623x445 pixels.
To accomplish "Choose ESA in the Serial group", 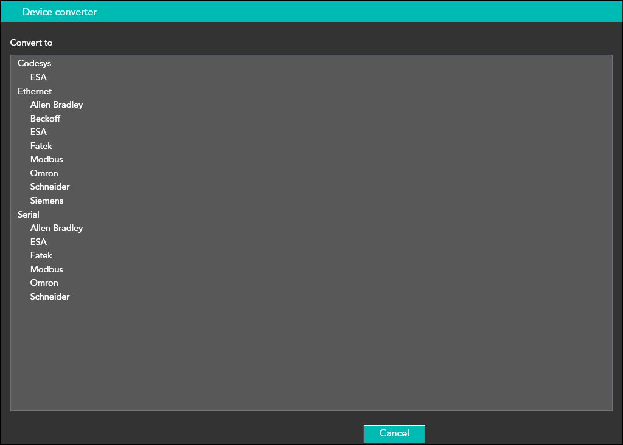I will tap(38, 242).
